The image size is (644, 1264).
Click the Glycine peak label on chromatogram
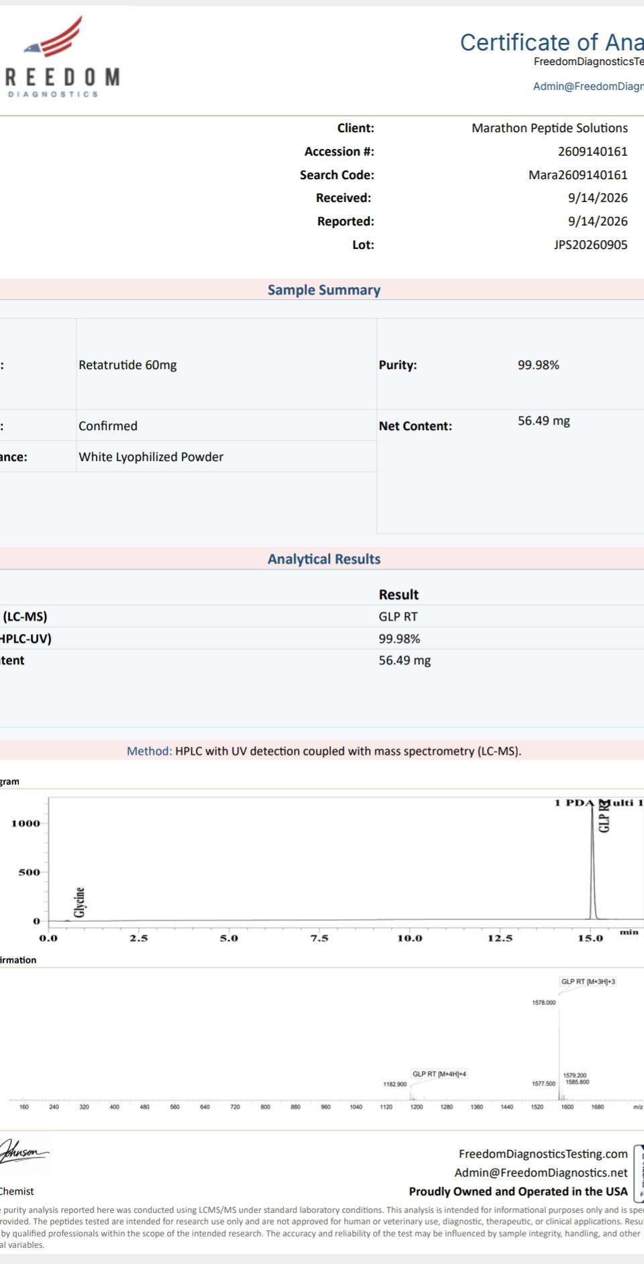click(x=80, y=902)
